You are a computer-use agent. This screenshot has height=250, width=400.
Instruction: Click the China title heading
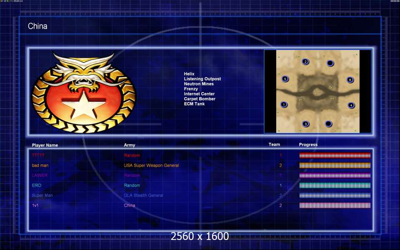click(x=37, y=26)
